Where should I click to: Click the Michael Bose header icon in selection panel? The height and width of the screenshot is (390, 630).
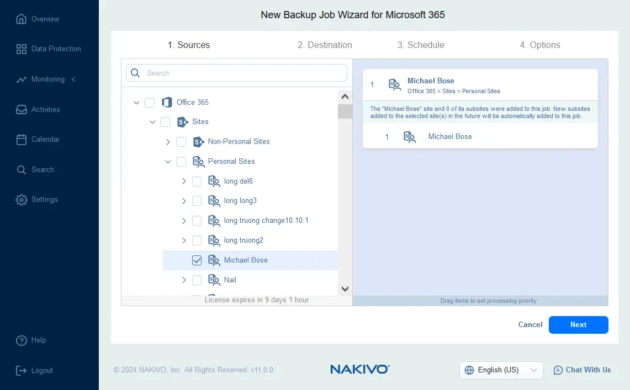click(395, 84)
